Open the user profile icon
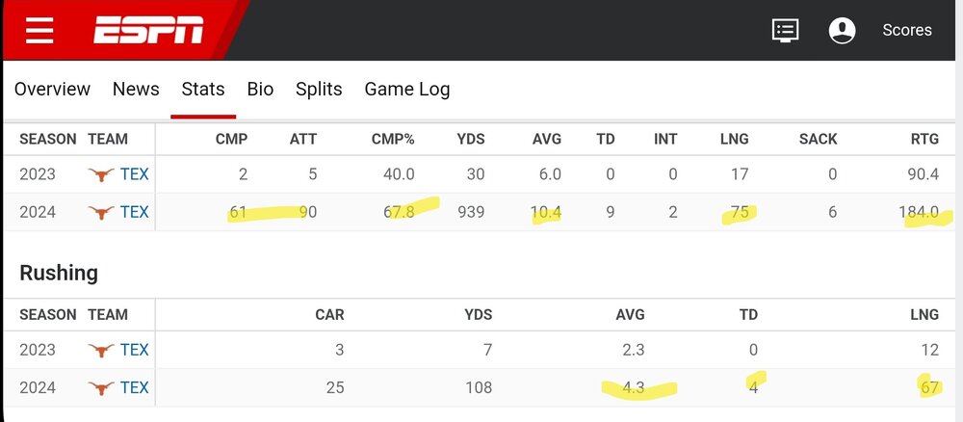This screenshot has width=963, height=422. point(842,30)
